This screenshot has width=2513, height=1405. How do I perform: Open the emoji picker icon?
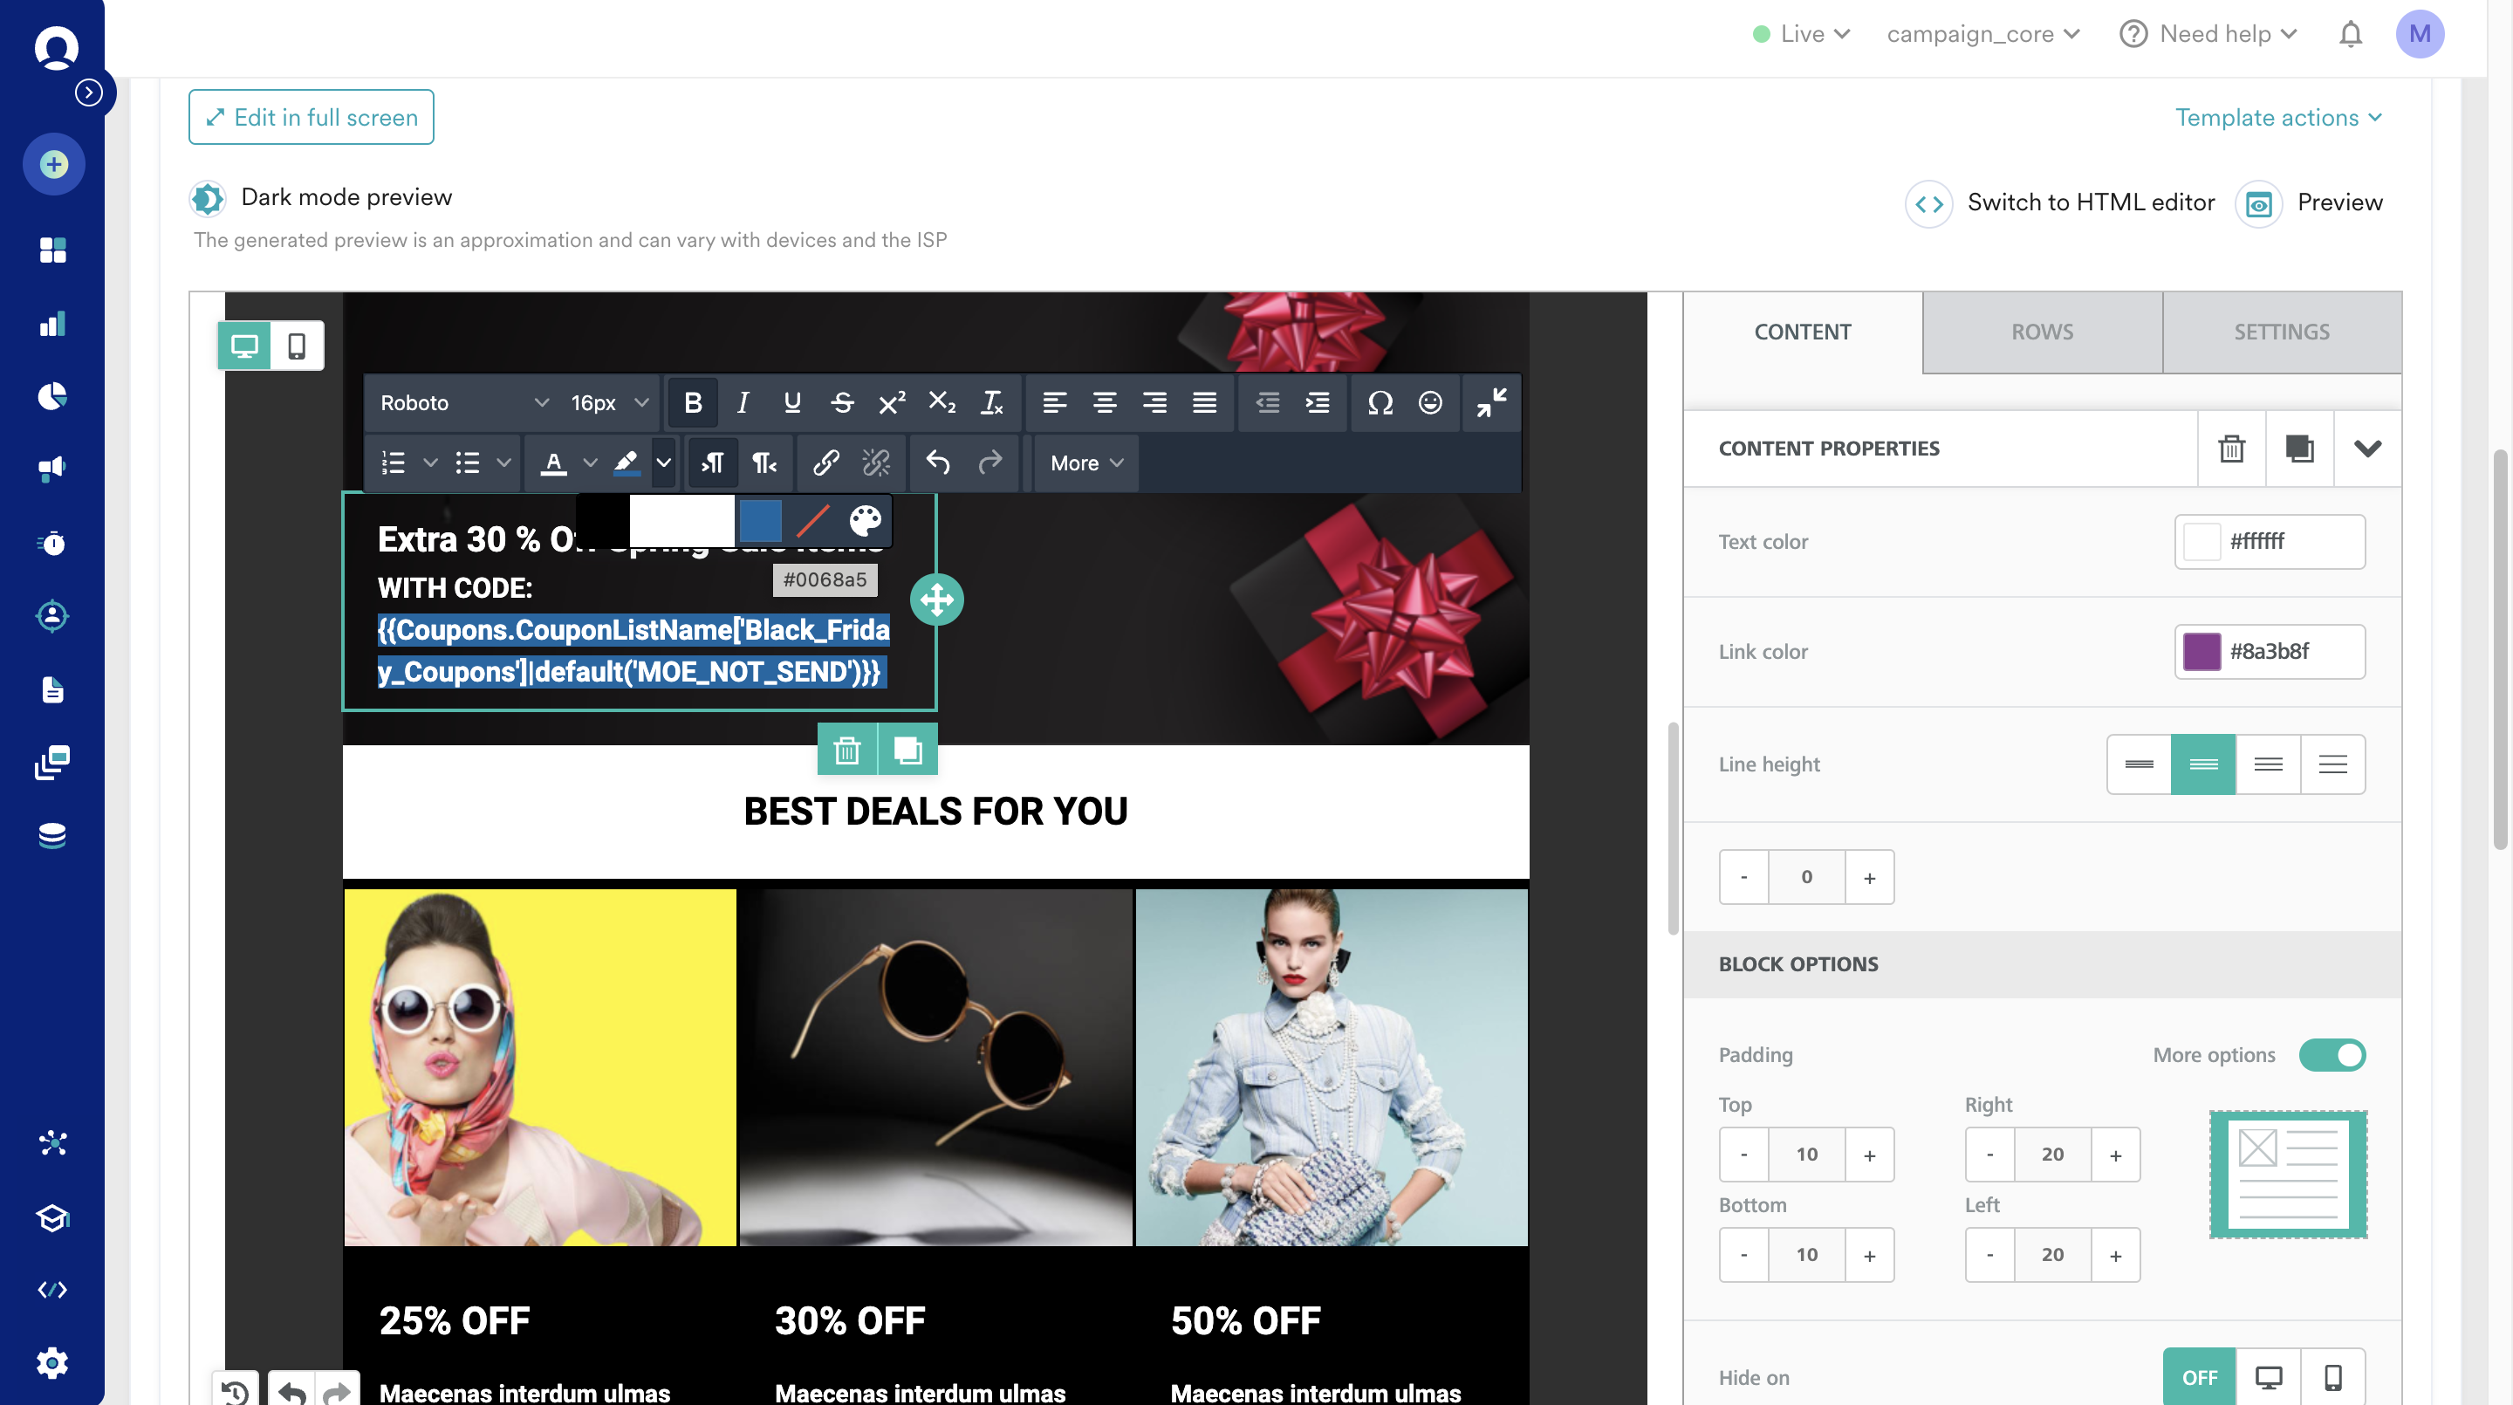(1429, 402)
